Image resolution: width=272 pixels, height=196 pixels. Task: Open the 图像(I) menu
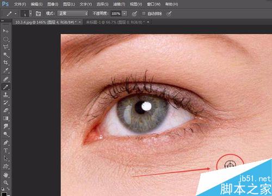[53, 4]
